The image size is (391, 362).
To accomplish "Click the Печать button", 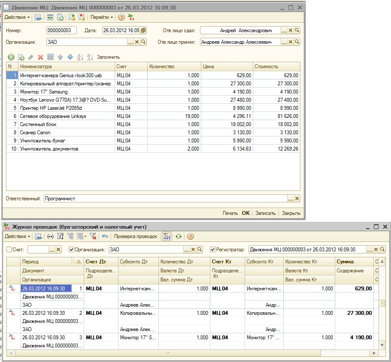I will tap(230, 213).
